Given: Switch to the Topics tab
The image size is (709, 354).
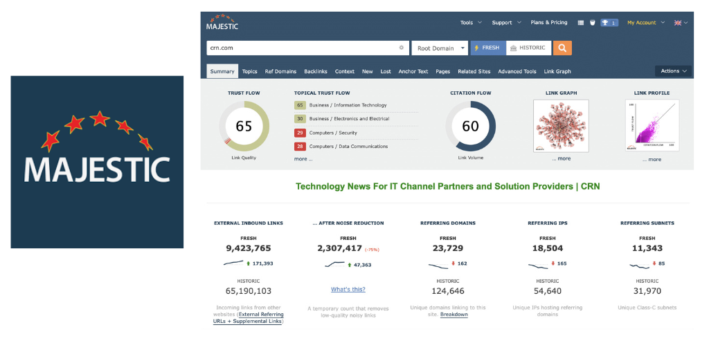Looking at the screenshot, I should tap(249, 71).
